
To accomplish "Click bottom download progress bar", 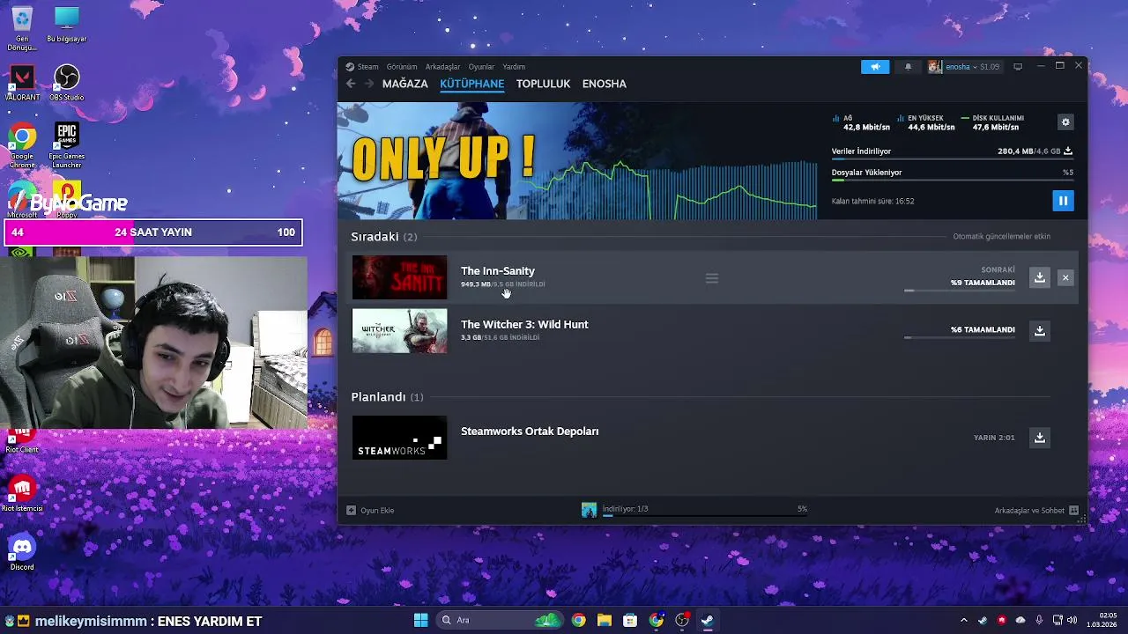I will pyautogui.click(x=705, y=516).
